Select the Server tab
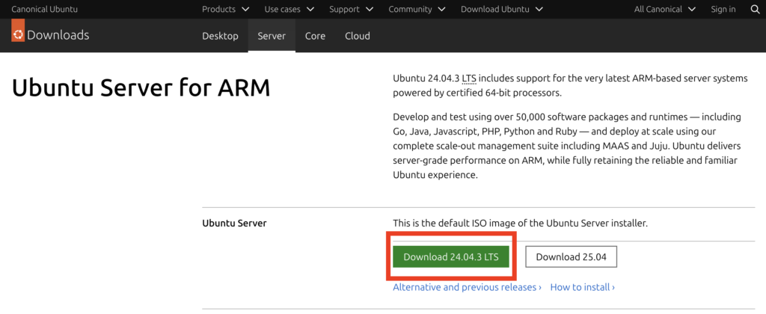 tap(272, 36)
